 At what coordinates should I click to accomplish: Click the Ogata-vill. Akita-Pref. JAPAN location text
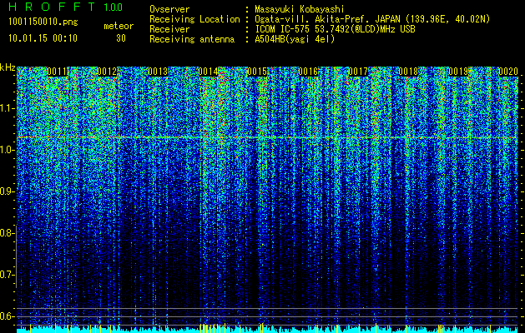(372, 19)
